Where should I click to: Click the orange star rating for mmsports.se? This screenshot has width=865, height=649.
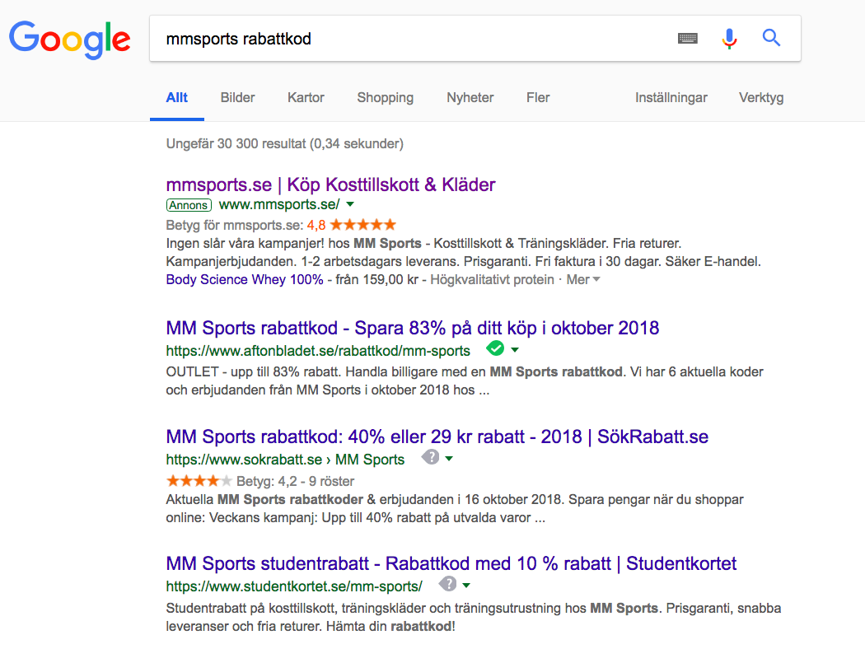point(363,224)
